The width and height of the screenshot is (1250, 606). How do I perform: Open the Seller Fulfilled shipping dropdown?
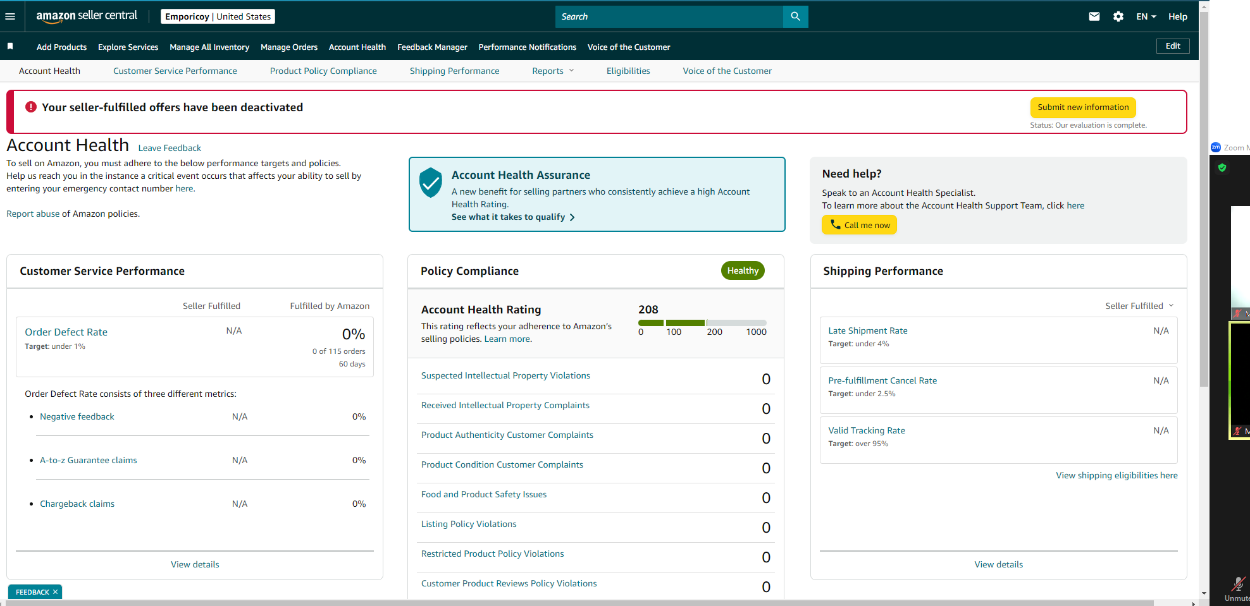coord(1139,306)
